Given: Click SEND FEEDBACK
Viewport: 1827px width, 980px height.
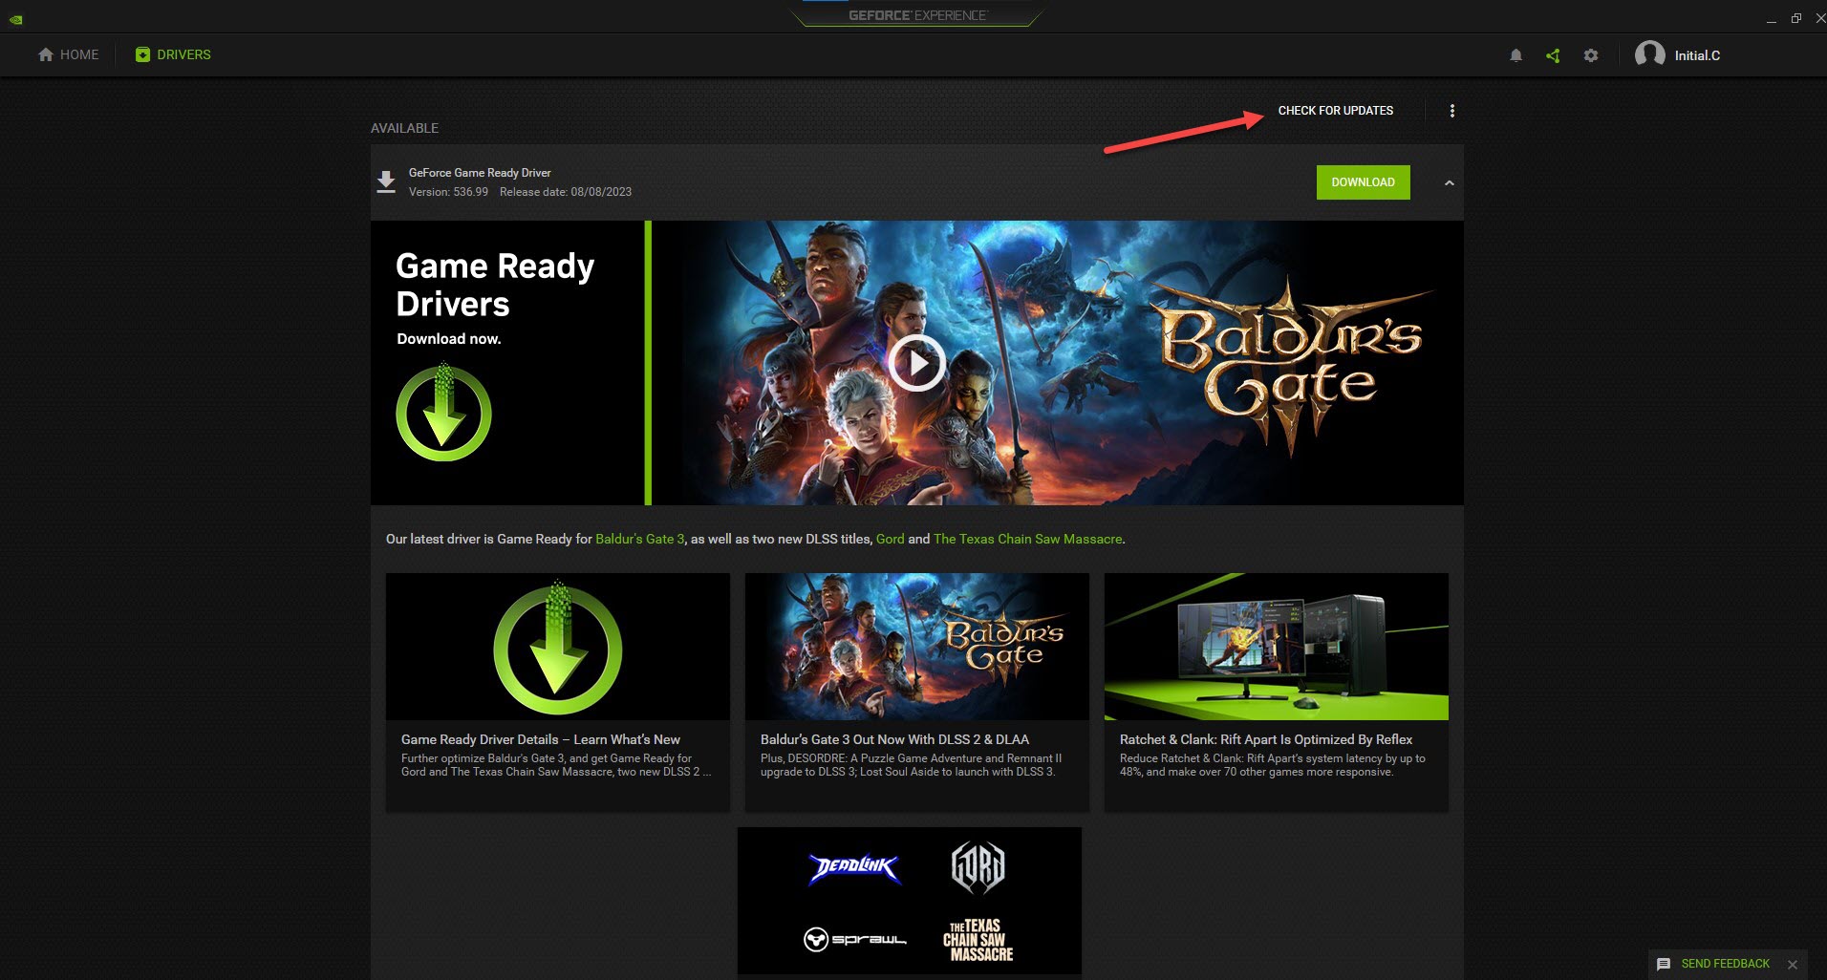Looking at the screenshot, I should [x=1726, y=964].
